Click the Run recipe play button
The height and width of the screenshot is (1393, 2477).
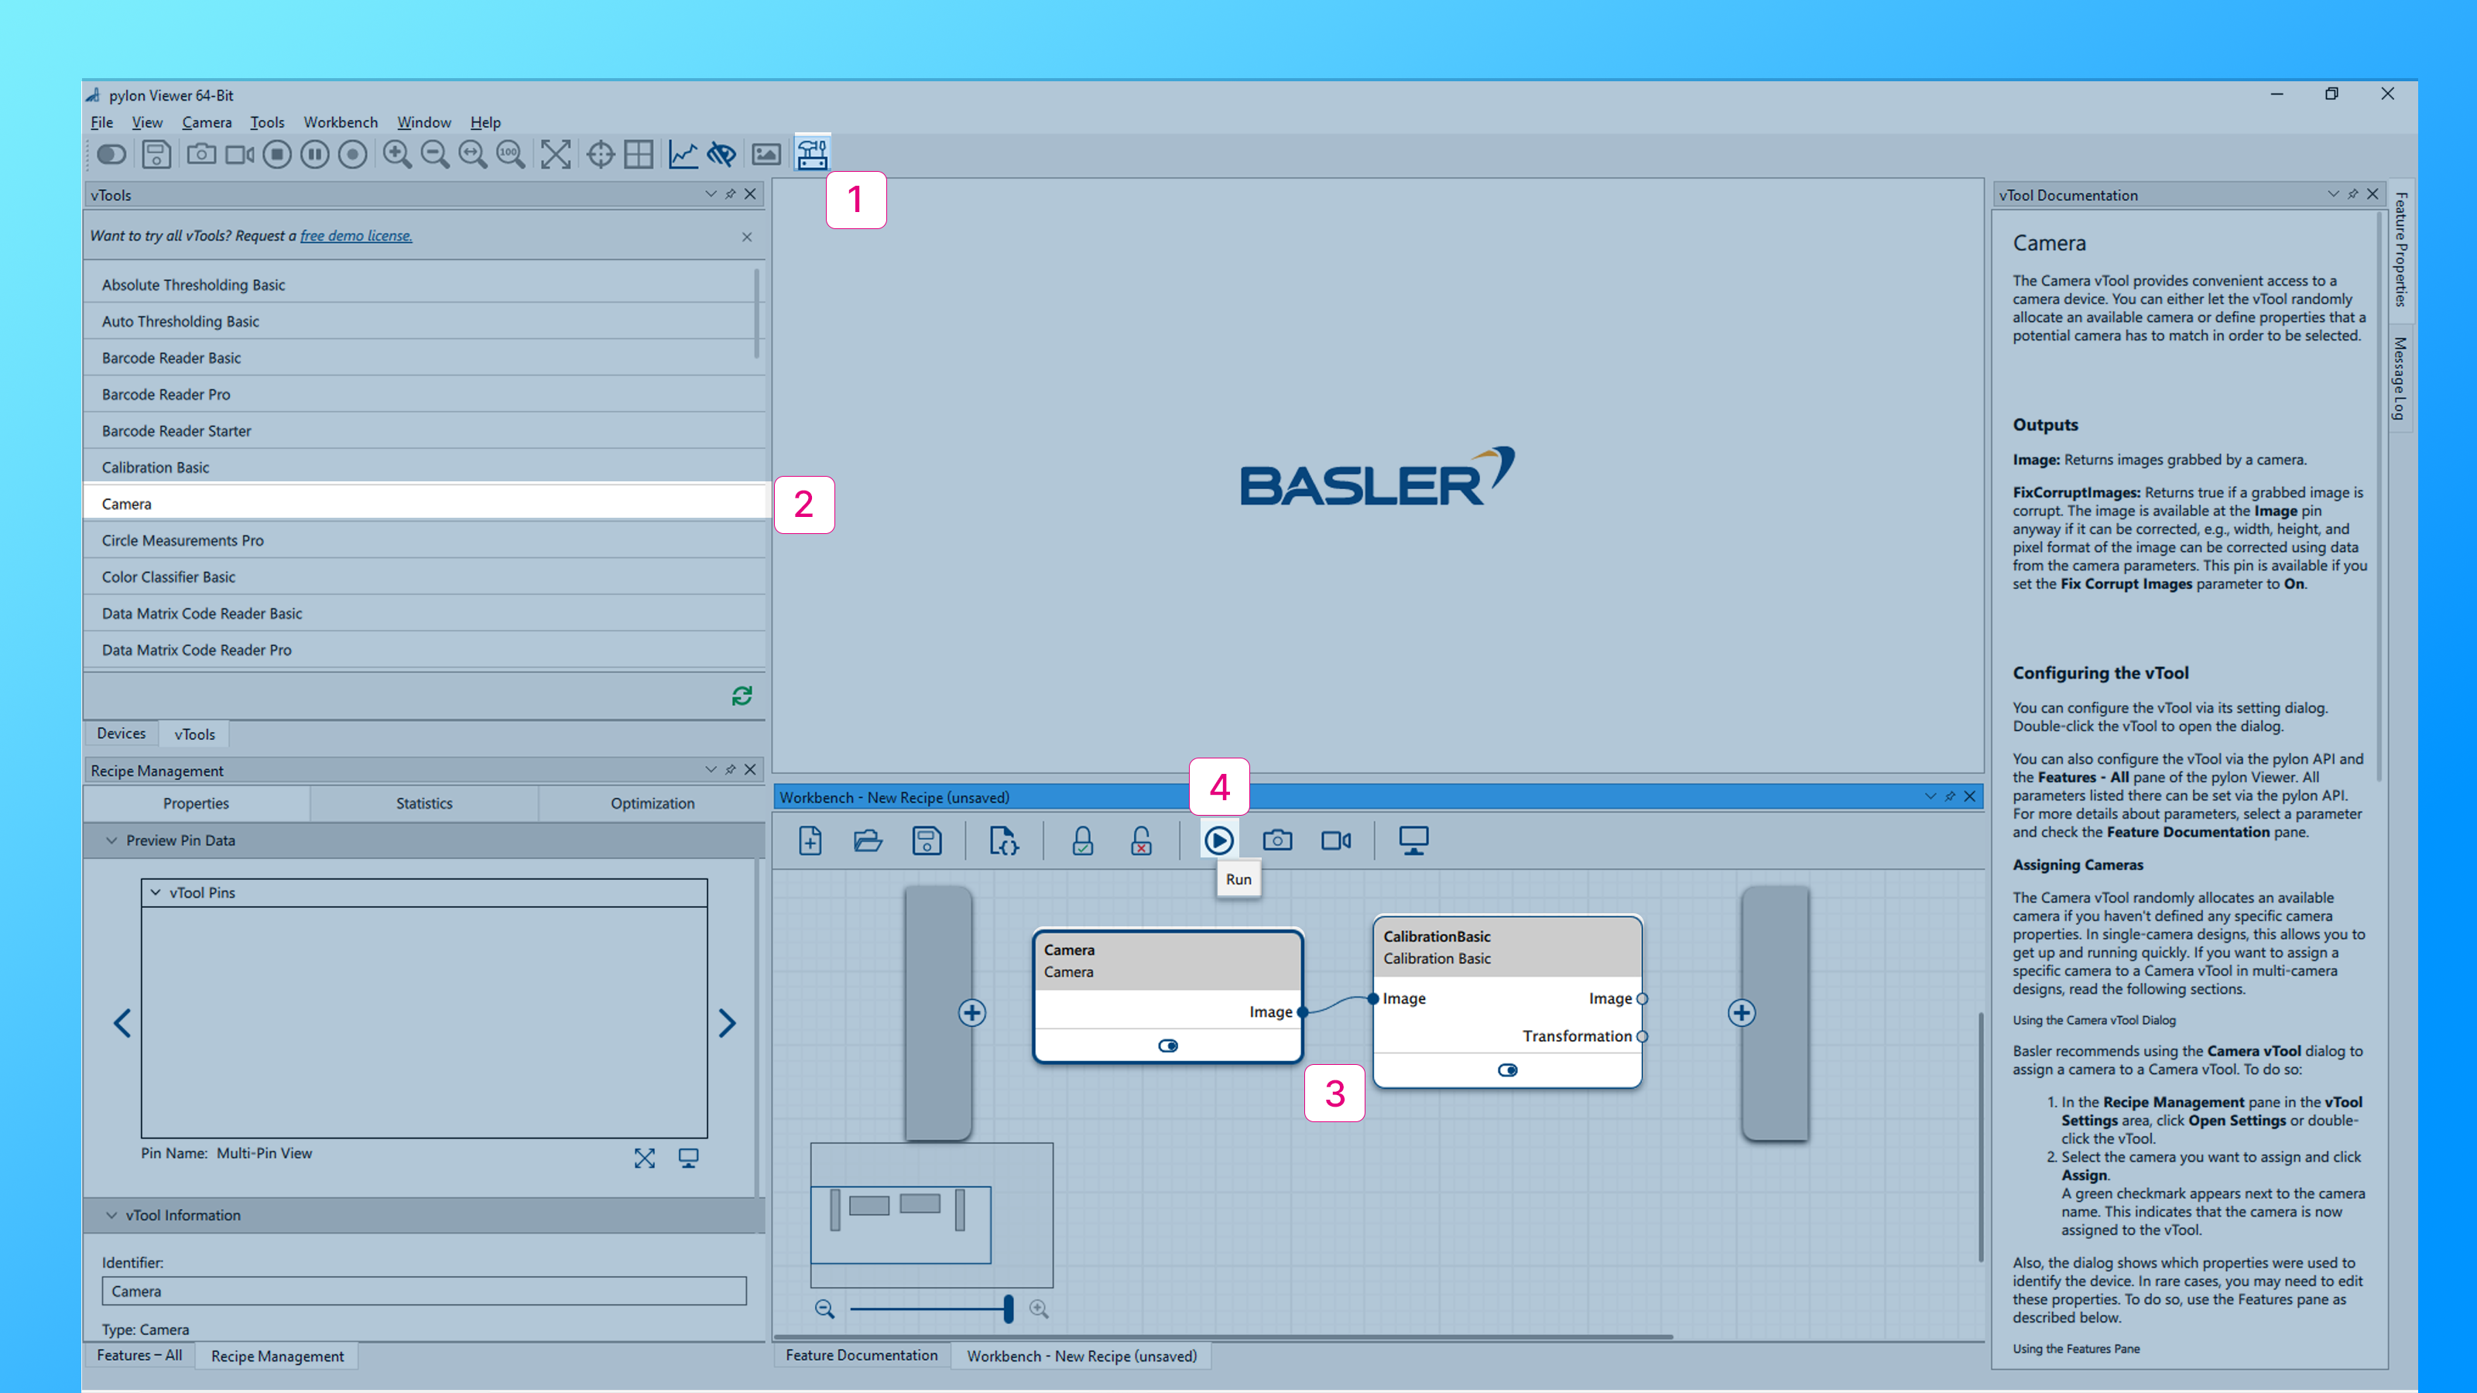[x=1218, y=840]
